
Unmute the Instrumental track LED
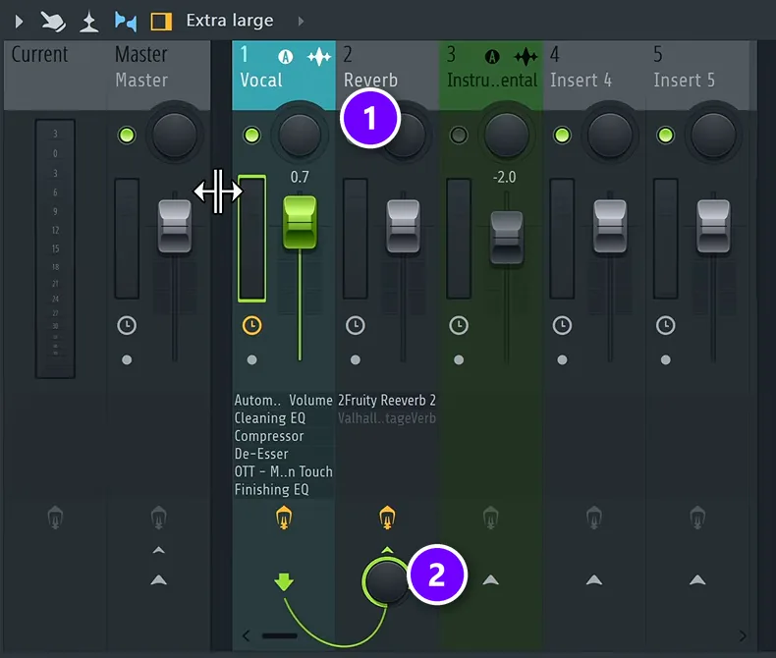[x=459, y=136]
